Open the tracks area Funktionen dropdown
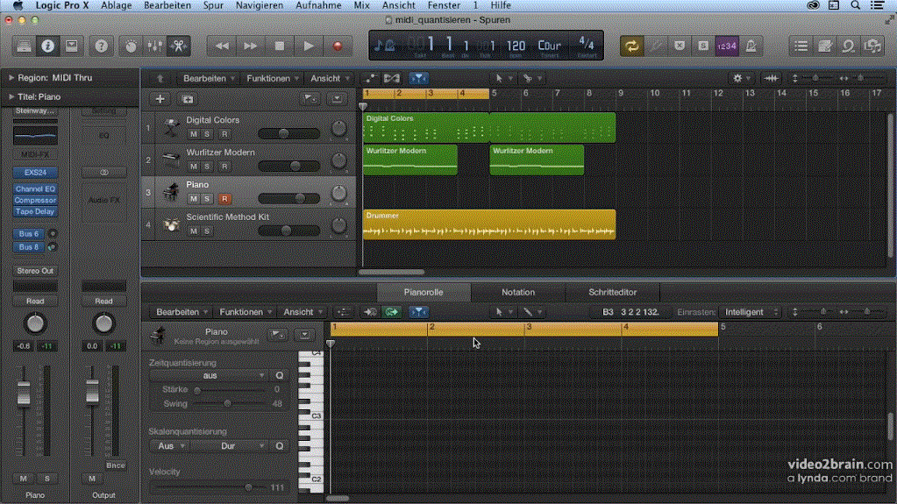 pyautogui.click(x=273, y=78)
